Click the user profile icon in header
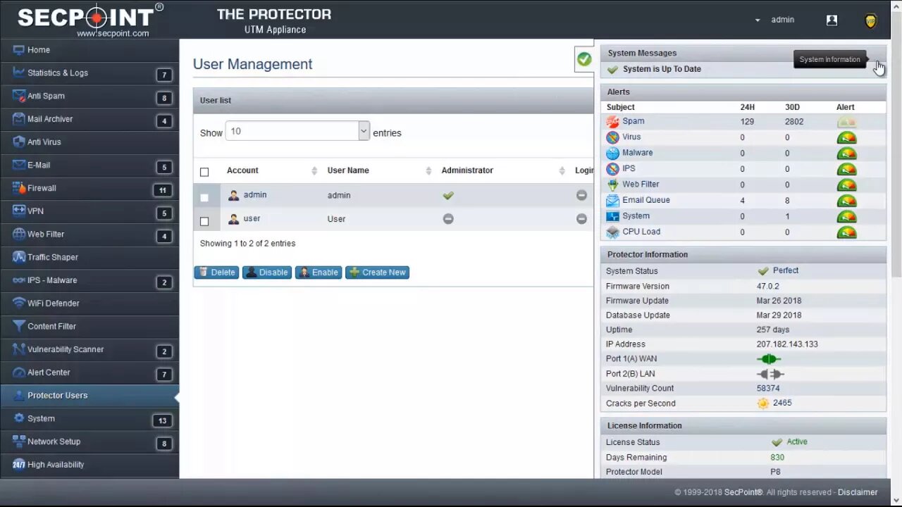 [832, 20]
